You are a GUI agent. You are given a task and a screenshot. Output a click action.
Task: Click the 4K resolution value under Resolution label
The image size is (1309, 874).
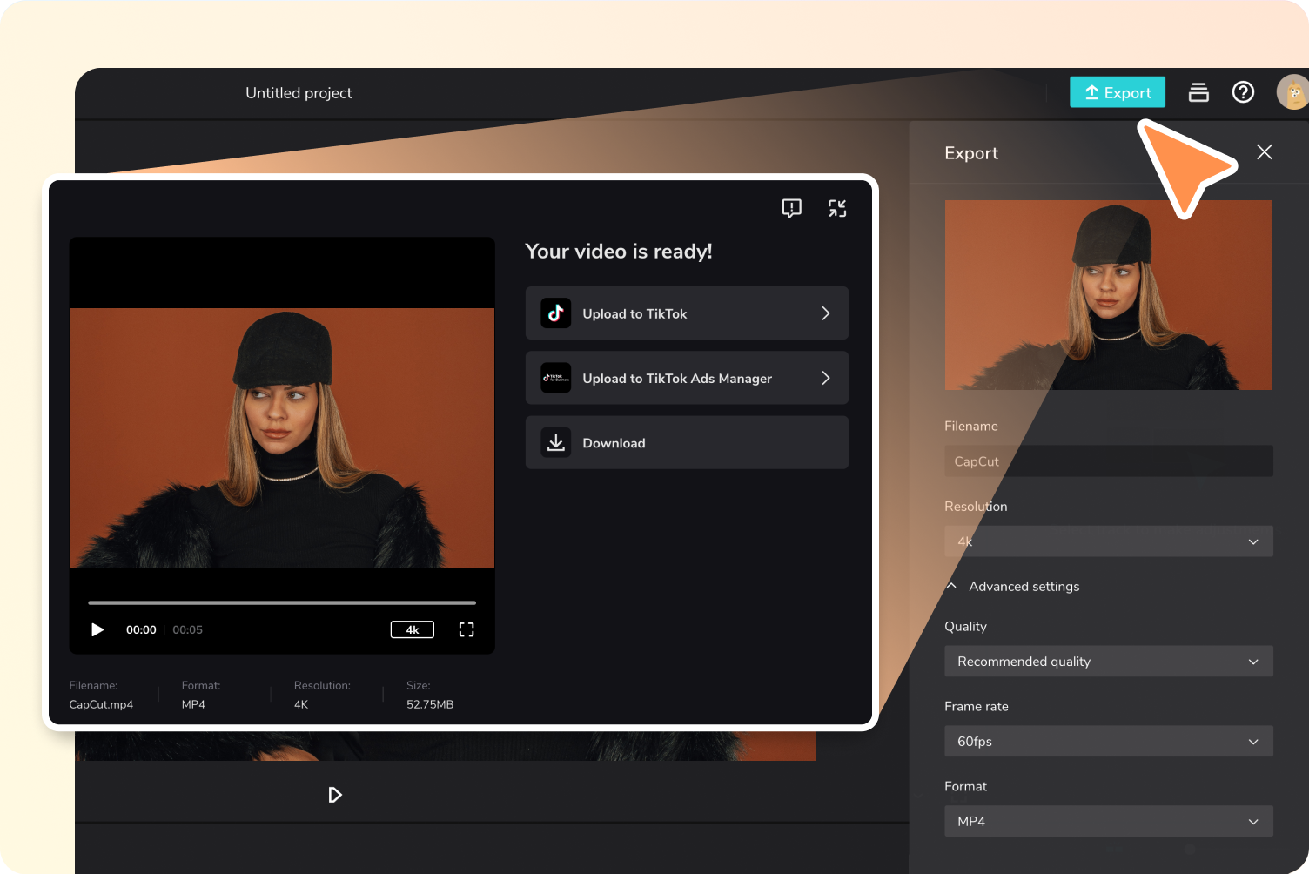click(x=301, y=704)
